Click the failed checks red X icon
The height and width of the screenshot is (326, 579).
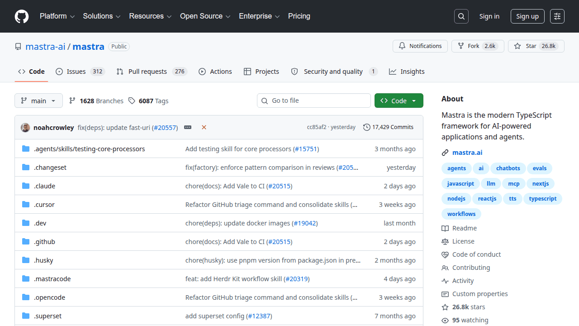204,128
